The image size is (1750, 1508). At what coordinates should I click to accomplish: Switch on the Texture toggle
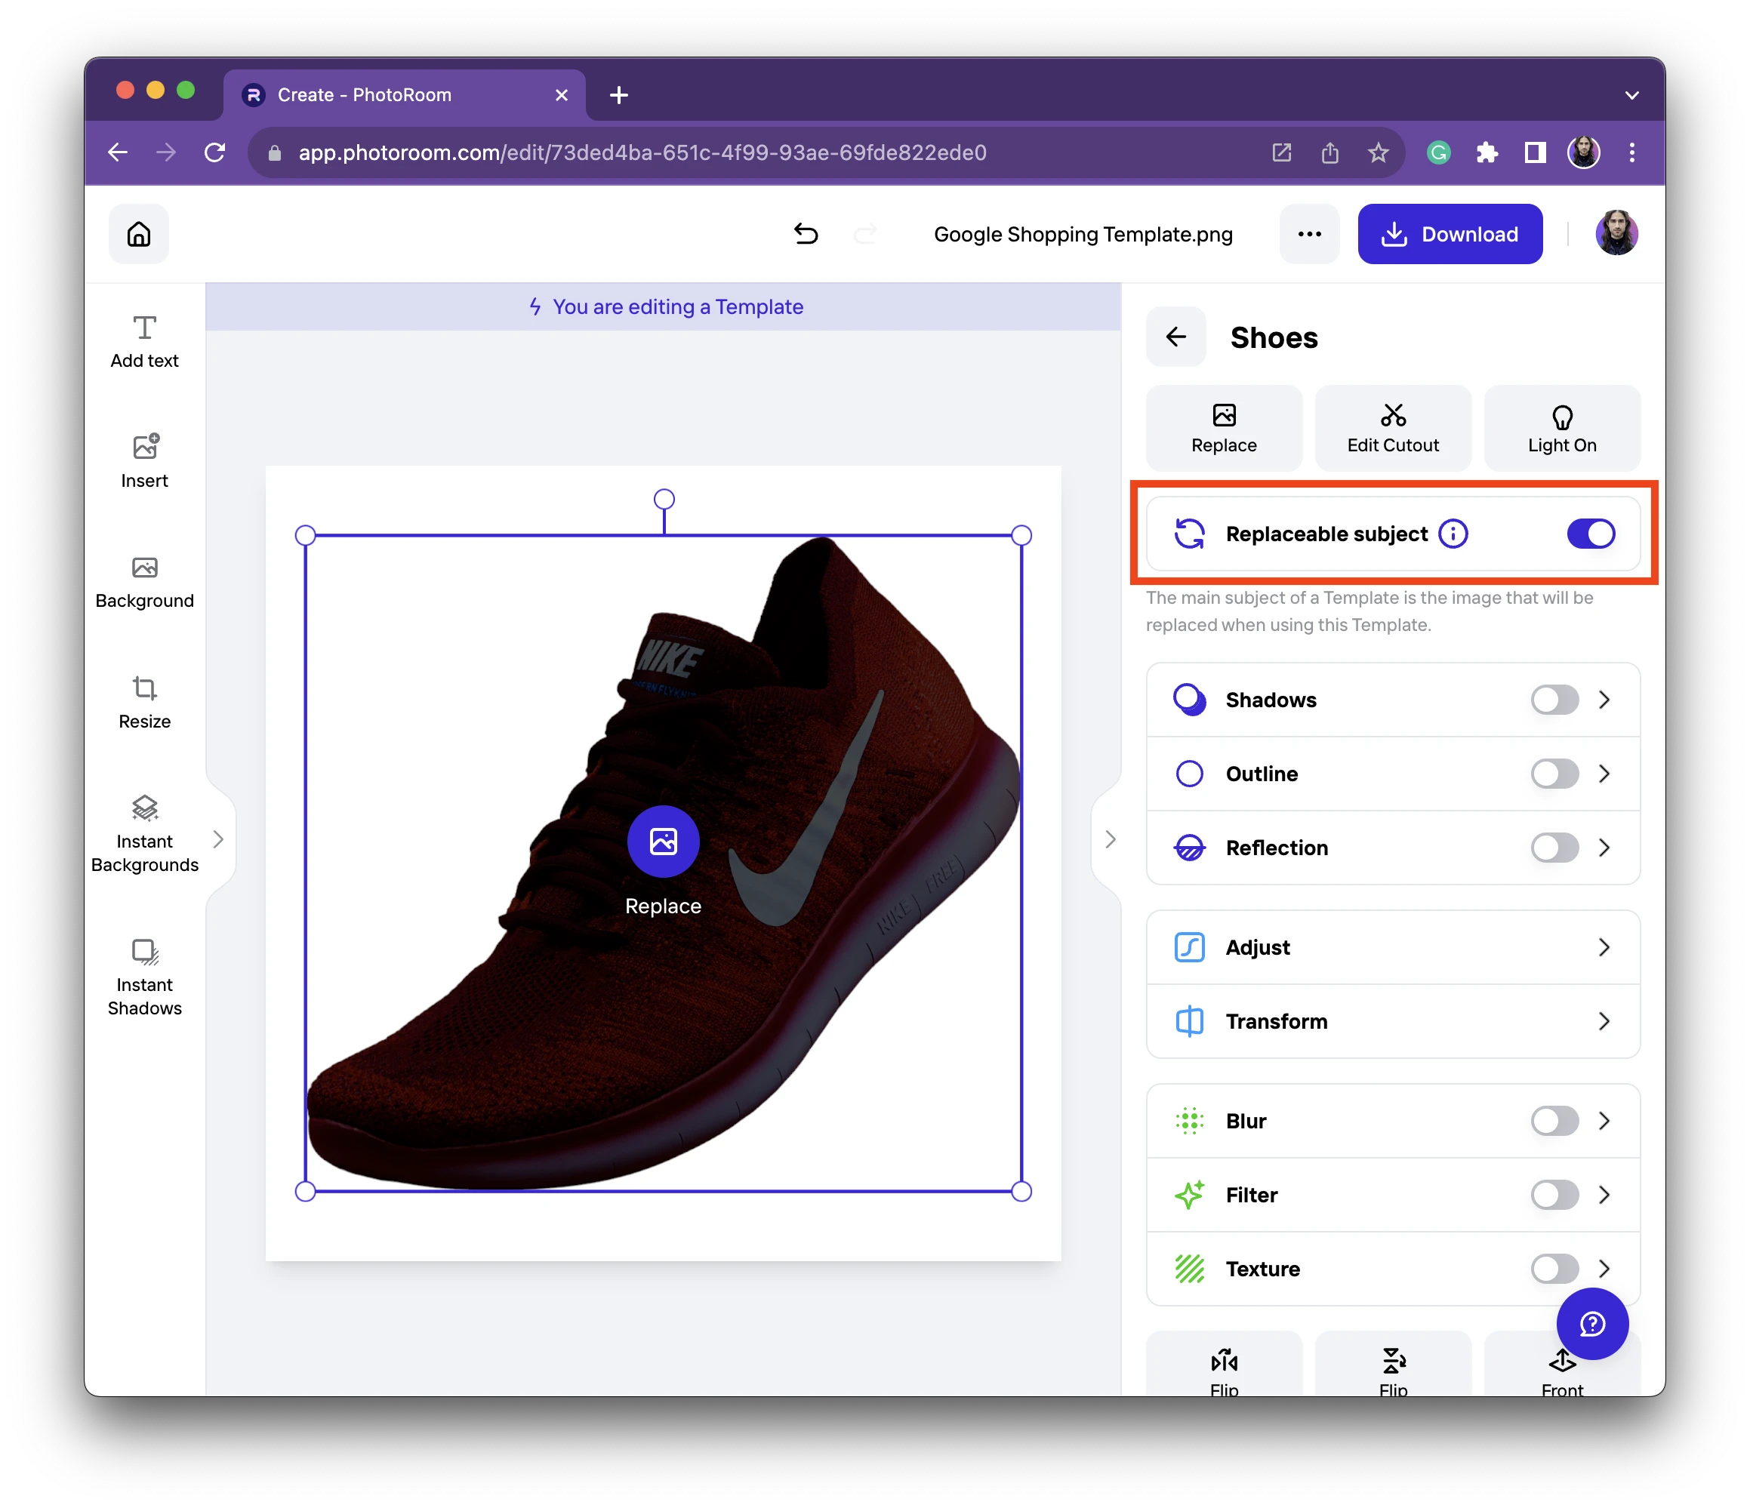pos(1555,1268)
